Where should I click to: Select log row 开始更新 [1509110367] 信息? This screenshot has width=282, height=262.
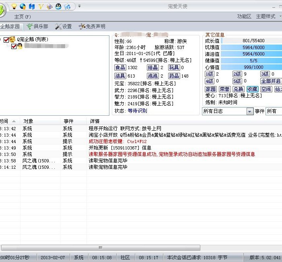(x=141, y=148)
